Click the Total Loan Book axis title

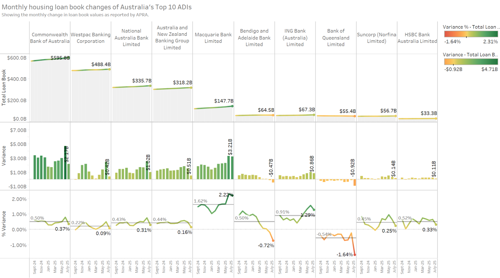pyautogui.click(x=4, y=88)
